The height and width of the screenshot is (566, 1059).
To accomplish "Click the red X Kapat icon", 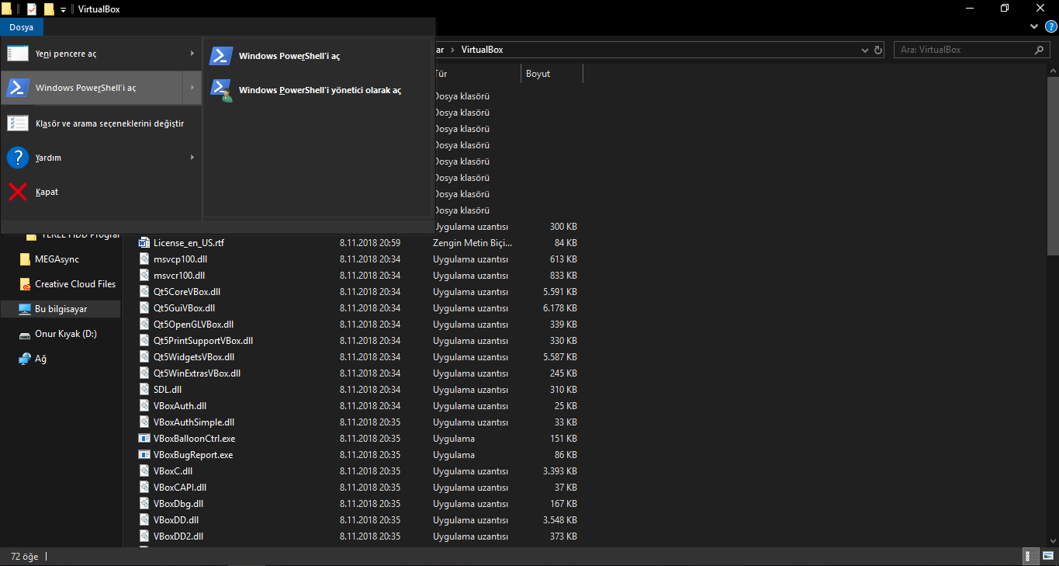I will (18, 192).
